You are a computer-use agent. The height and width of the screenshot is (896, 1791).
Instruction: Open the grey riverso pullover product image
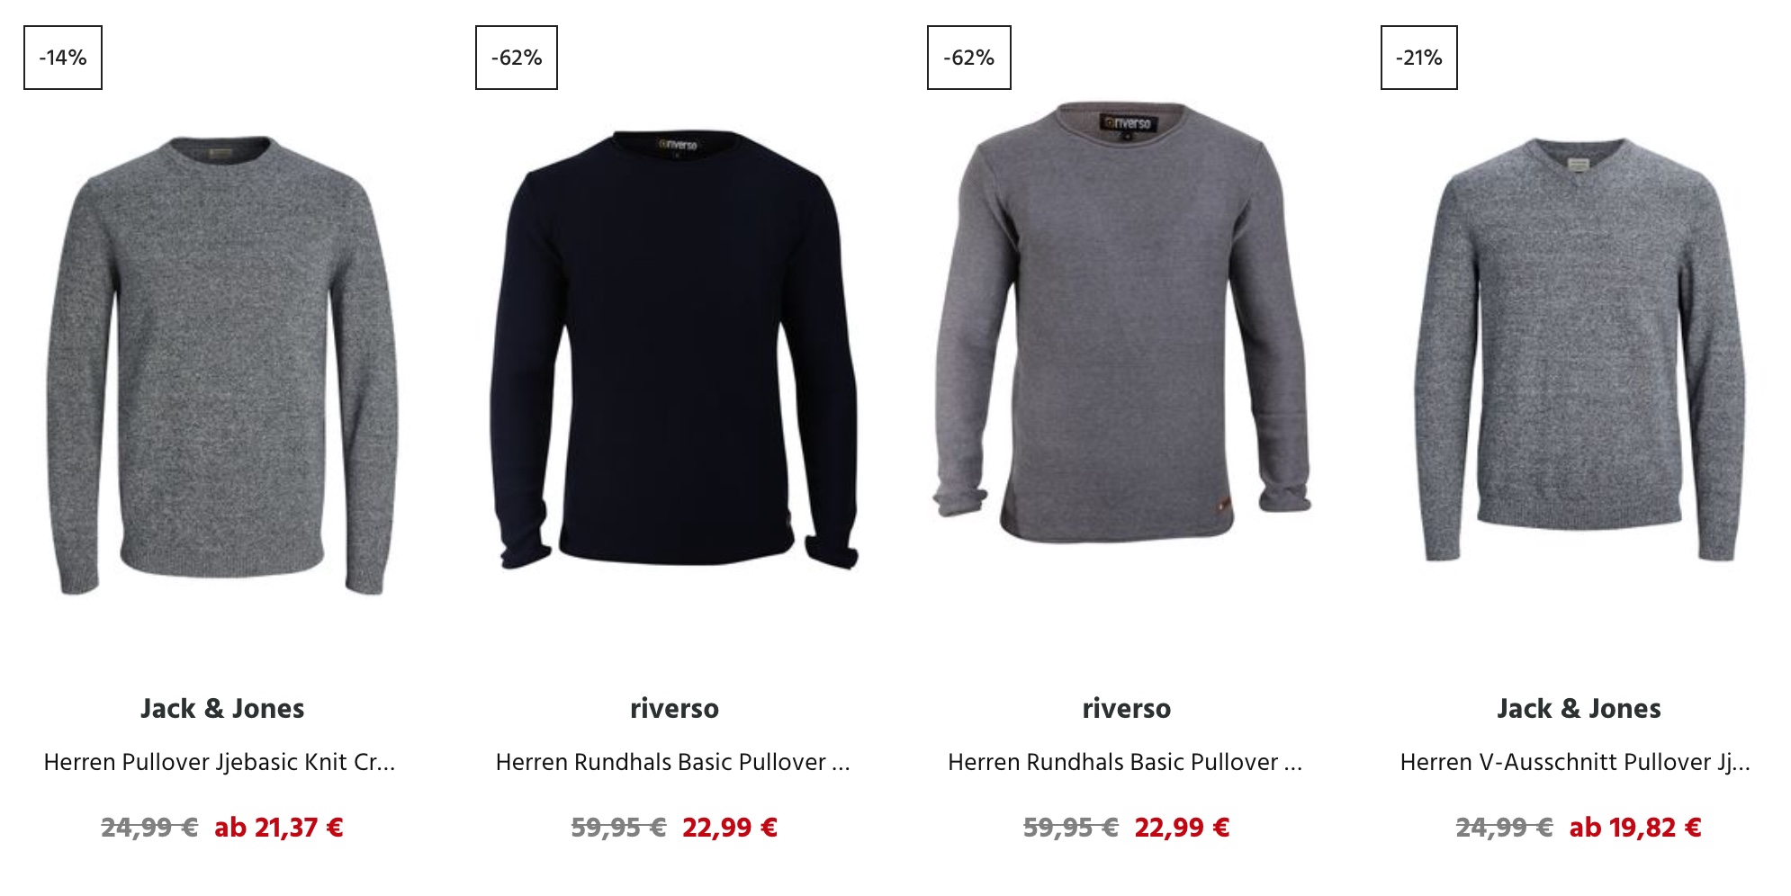tap(1122, 322)
